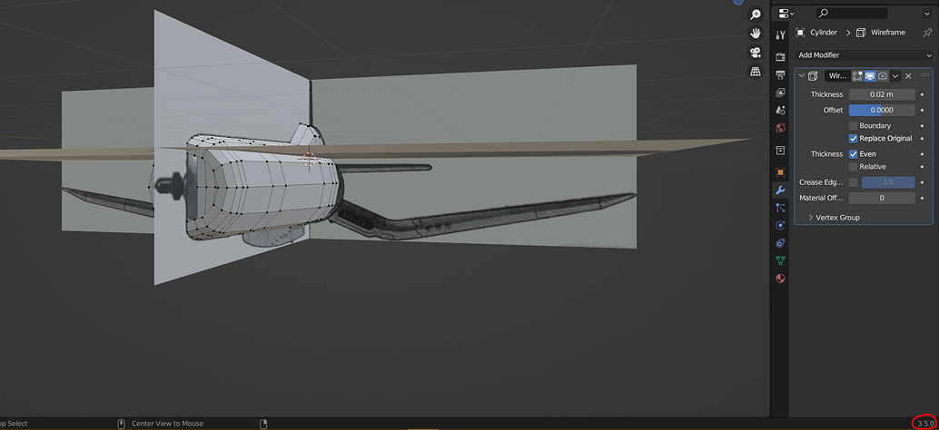Click animate dot next to Thickness value
Image resolution: width=939 pixels, height=430 pixels.
tap(923, 94)
